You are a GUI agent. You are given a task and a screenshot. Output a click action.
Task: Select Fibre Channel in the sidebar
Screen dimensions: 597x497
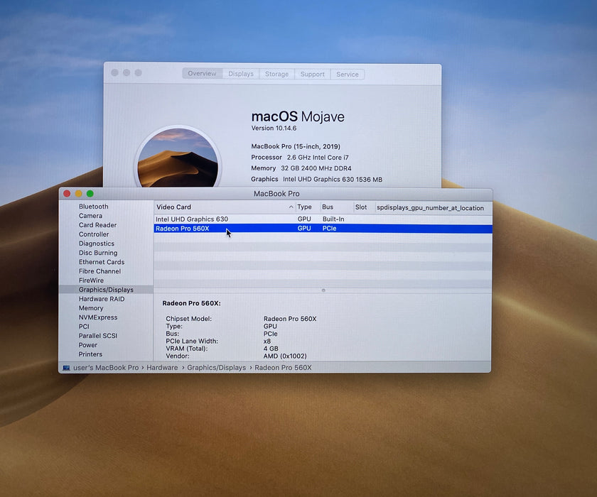click(x=99, y=271)
